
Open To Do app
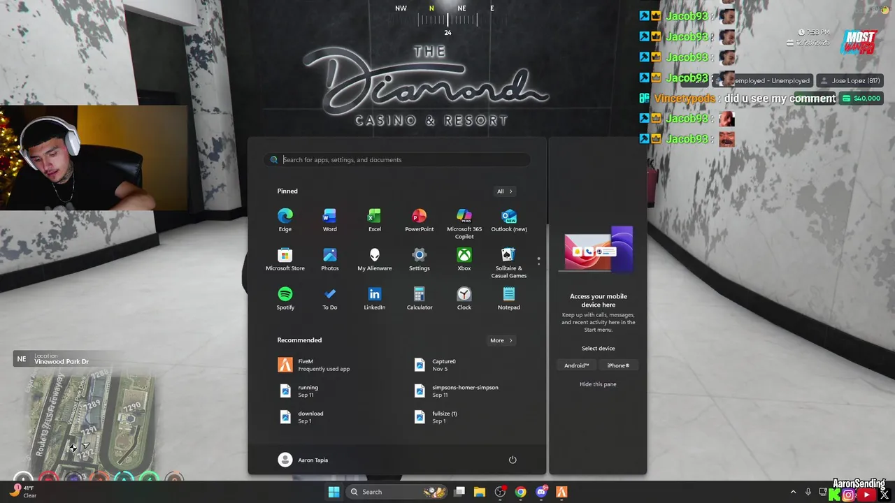(329, 298)
